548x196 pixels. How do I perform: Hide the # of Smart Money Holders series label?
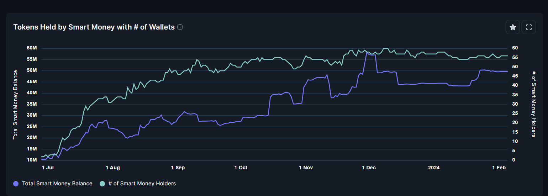[x=142, y=184]
